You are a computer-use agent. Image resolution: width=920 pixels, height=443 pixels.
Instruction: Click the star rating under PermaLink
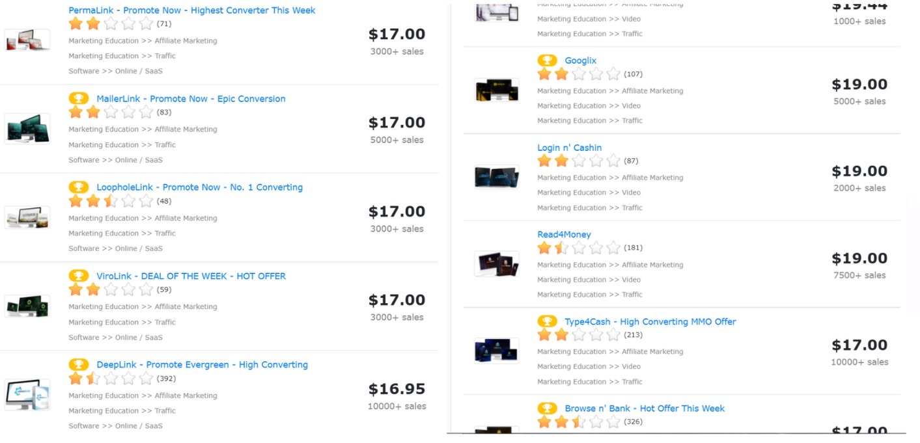pyautogui.click(x=111, y=24)
